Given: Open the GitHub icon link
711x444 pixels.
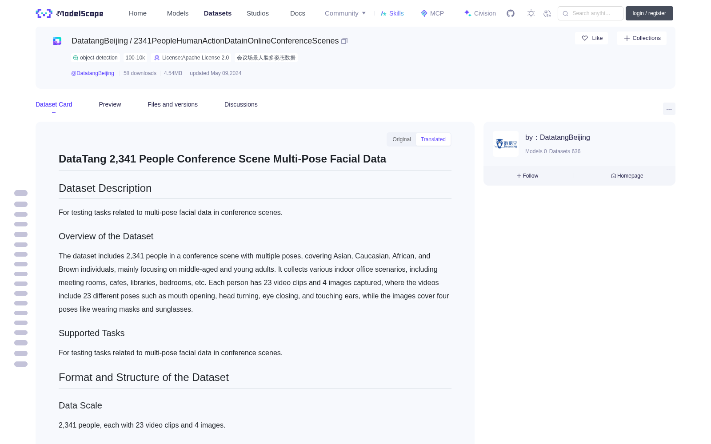Looking at the screenshot, I should pyautogui.click(x=511, y=13).
